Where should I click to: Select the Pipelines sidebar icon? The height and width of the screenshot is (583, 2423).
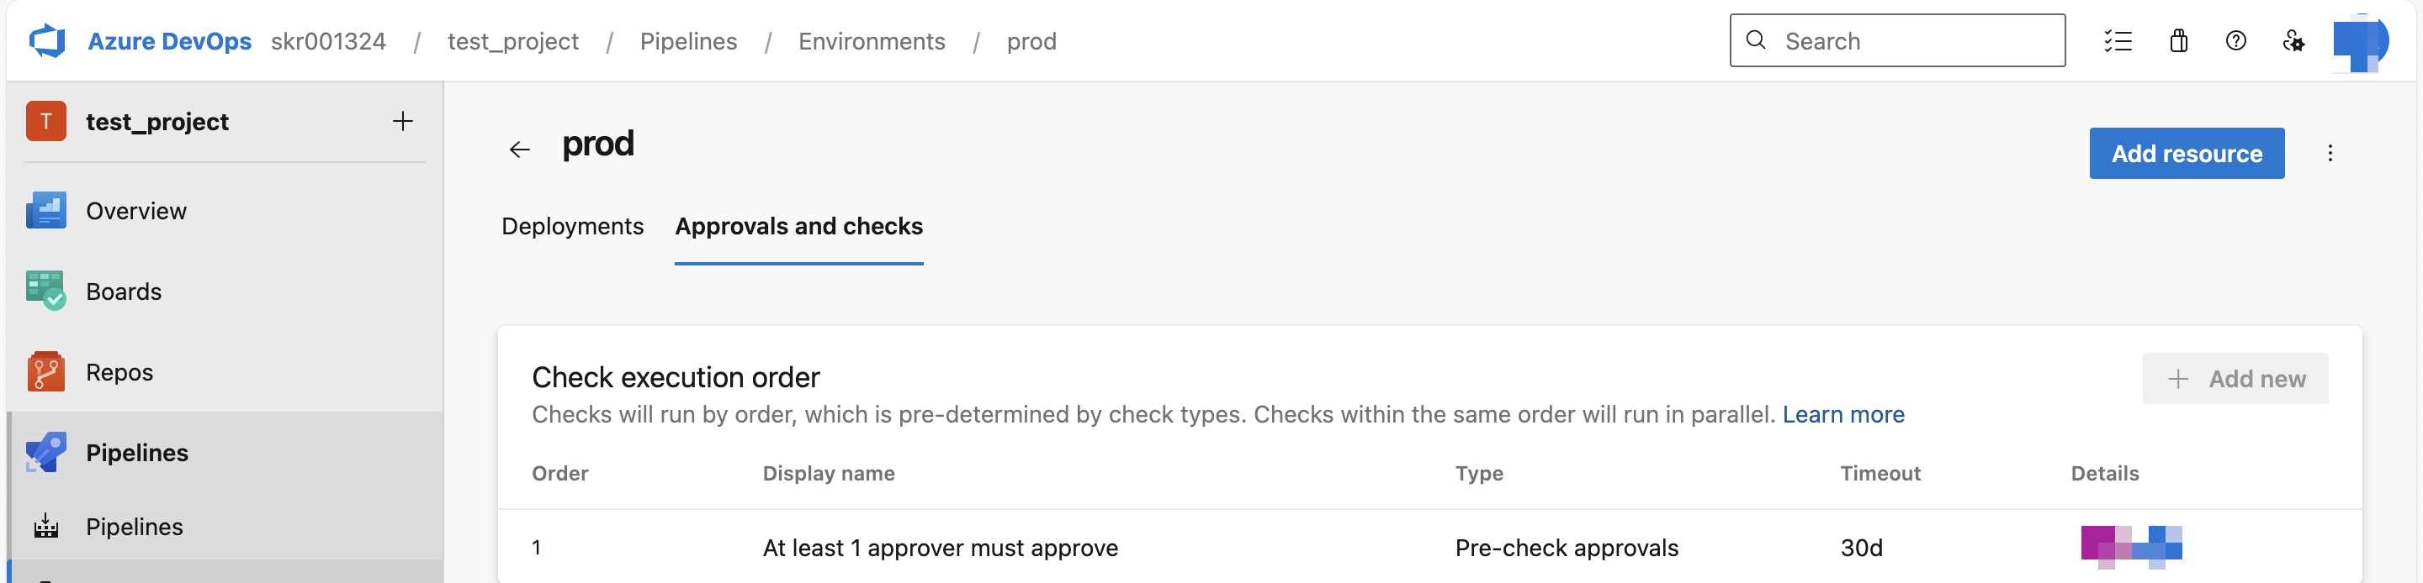[x=45, y=452]
